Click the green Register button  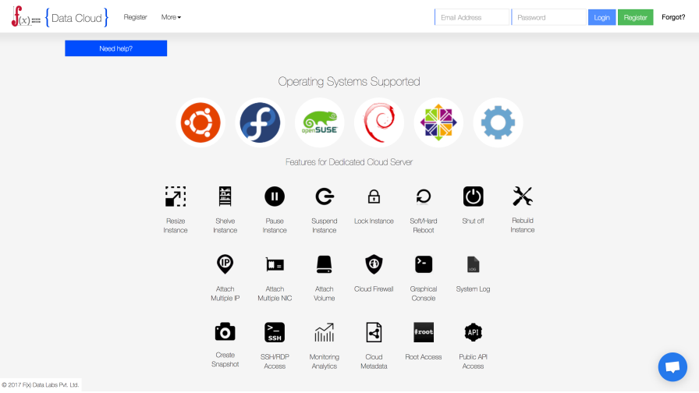635,17
